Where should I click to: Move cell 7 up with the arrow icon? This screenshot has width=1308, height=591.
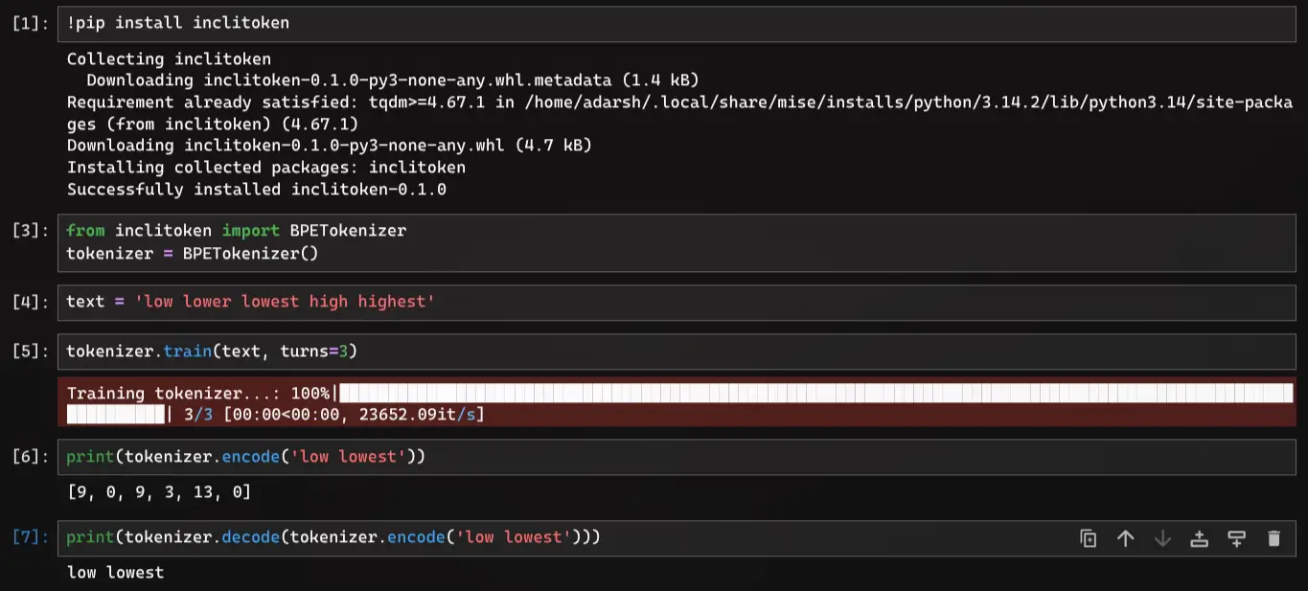click(x=1126, y=538)
